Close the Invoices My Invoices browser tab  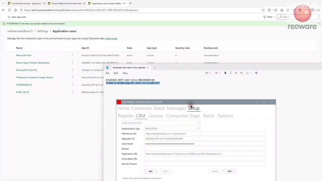coord(44,4)
